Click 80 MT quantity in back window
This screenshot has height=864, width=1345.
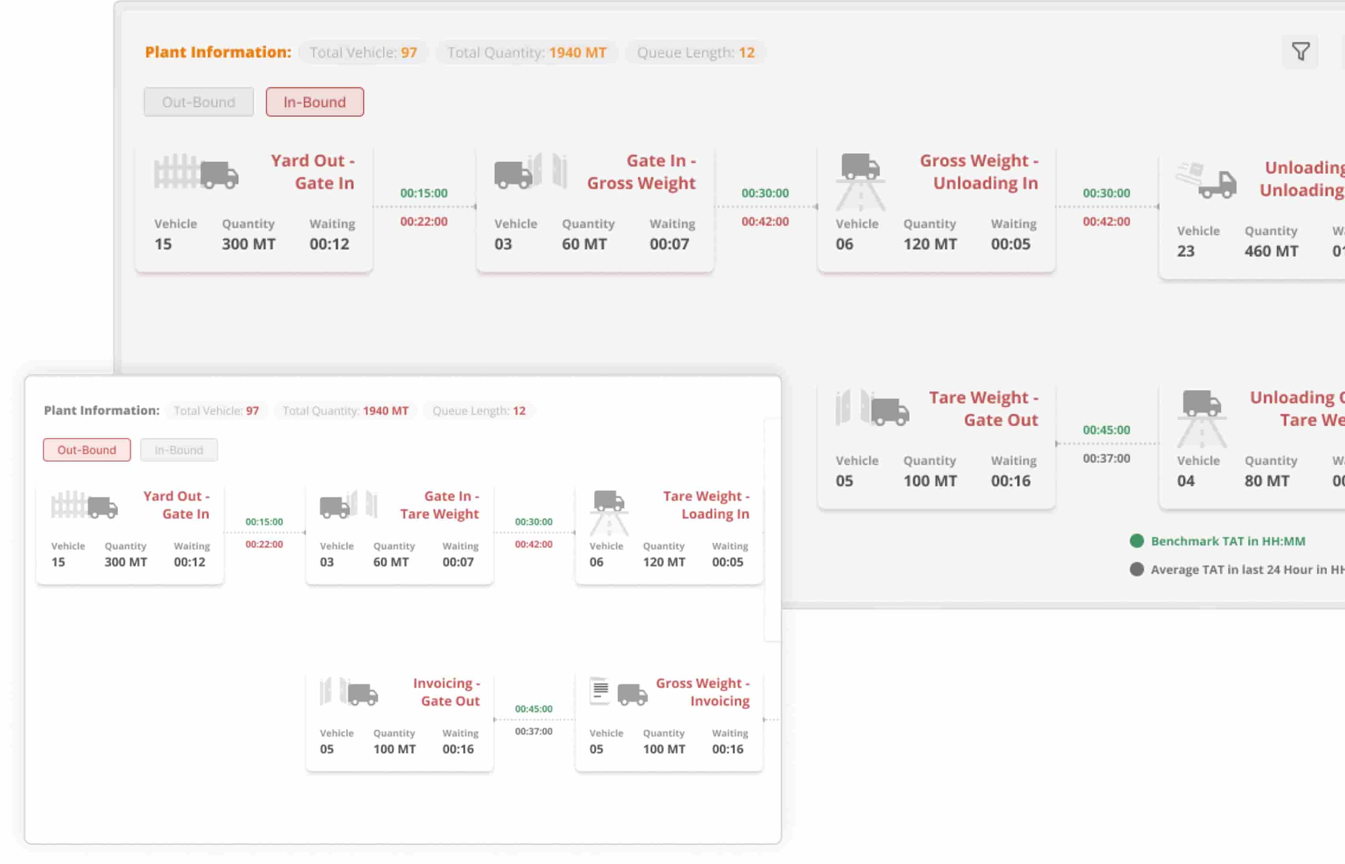1267,481
